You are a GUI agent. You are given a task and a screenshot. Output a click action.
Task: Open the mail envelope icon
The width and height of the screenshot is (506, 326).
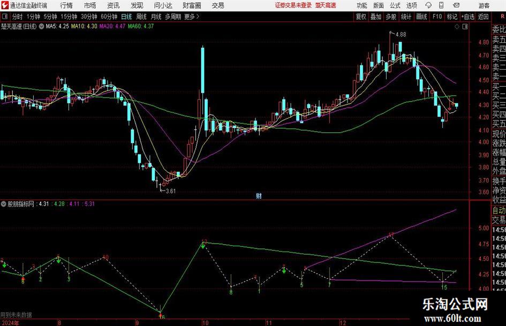click(456, 5)
